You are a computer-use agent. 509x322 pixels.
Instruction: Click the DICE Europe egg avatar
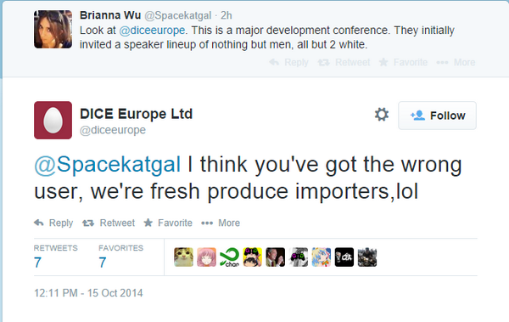click(x=53, y=120)
